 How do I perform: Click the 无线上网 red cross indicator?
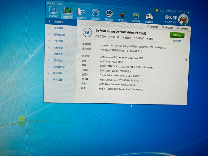114,37
